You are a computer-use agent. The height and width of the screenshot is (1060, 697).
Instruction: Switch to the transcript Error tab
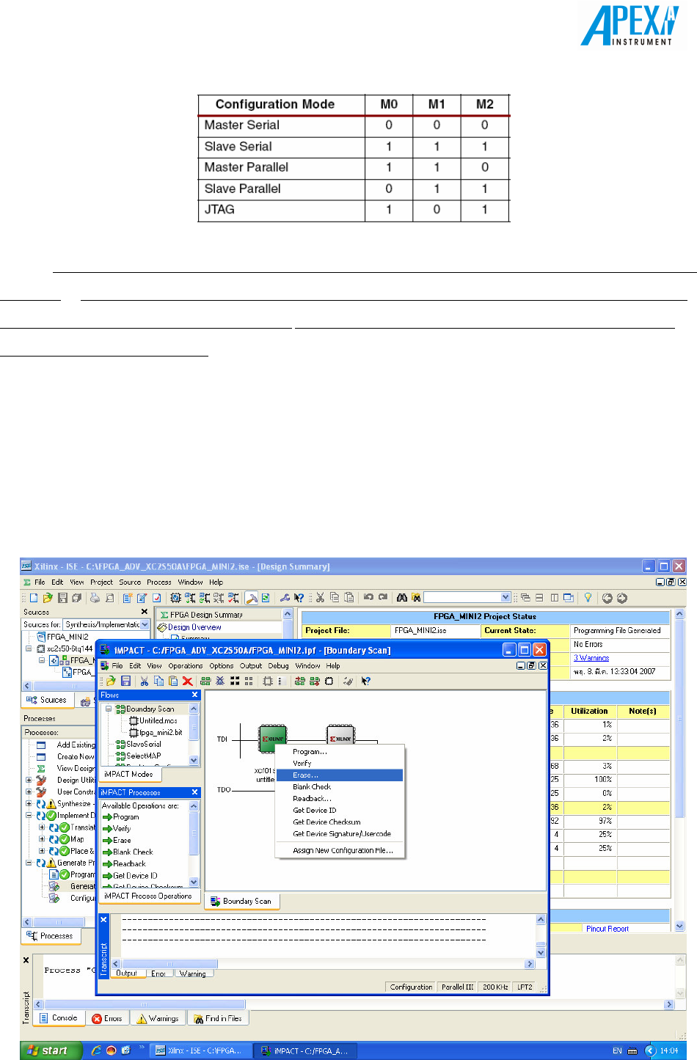pos(158,974)
